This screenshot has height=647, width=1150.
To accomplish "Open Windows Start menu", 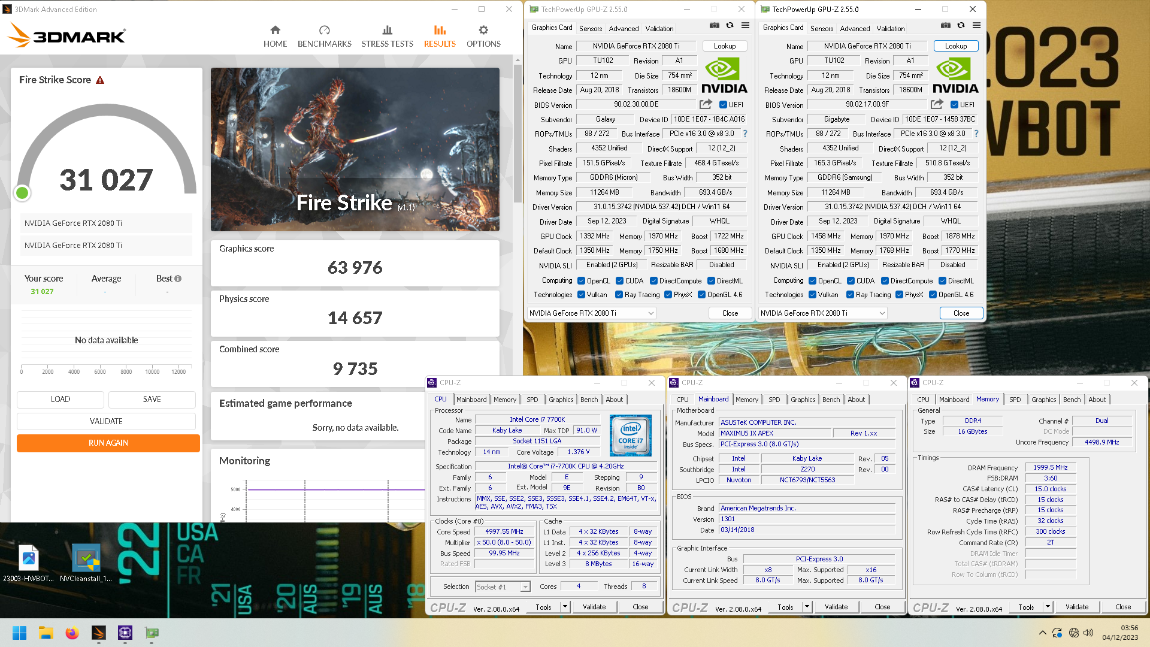I will pyautogui.click(x=19, y=633).
